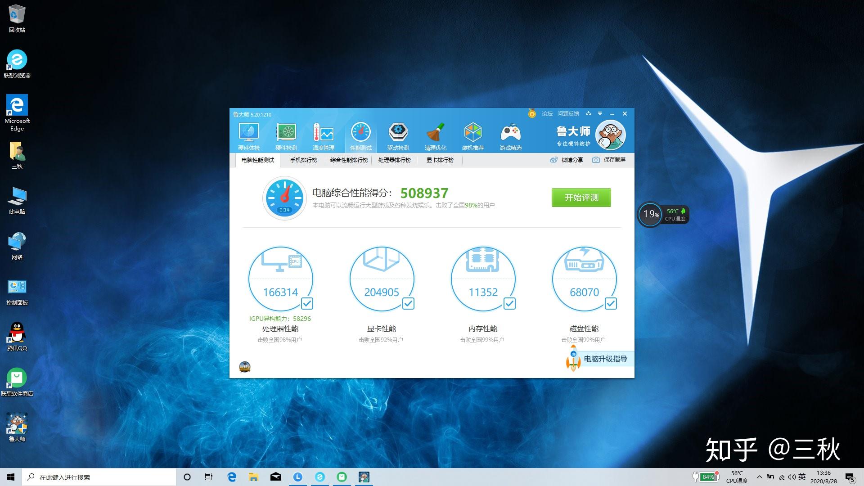Switch to 手机排行榜 tab

[x=303, y=160]
